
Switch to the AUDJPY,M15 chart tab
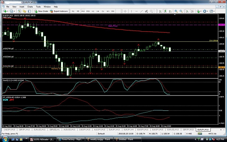[100, 130]
